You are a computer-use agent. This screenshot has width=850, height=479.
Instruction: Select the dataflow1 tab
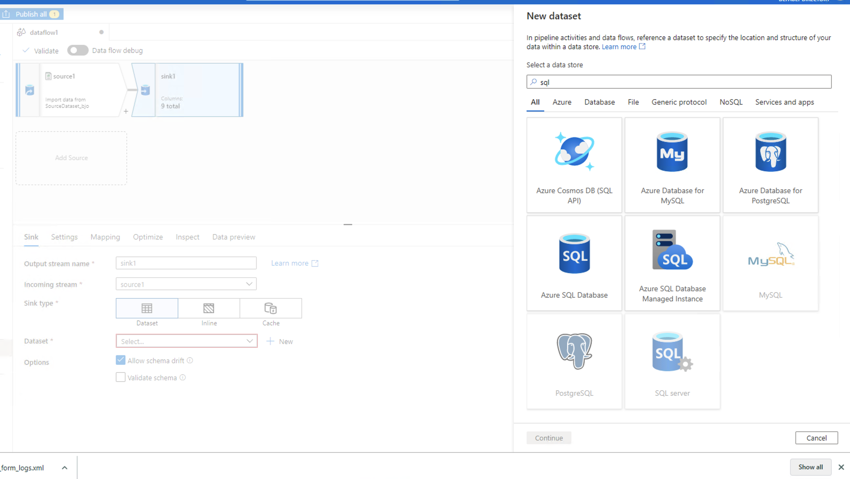point(61,33)
